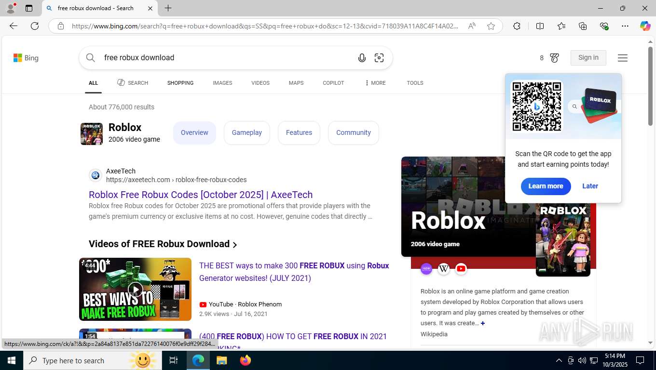View site information lock icon

click(x=61, y=26)
